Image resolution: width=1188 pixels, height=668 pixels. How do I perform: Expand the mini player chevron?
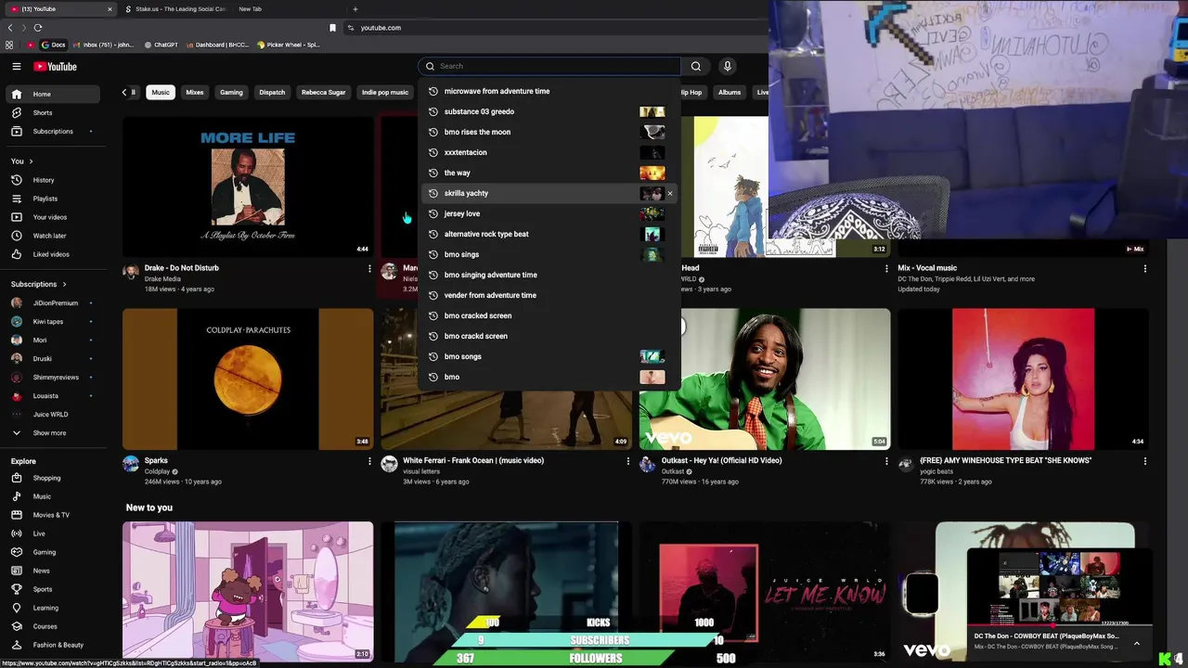1137,642
